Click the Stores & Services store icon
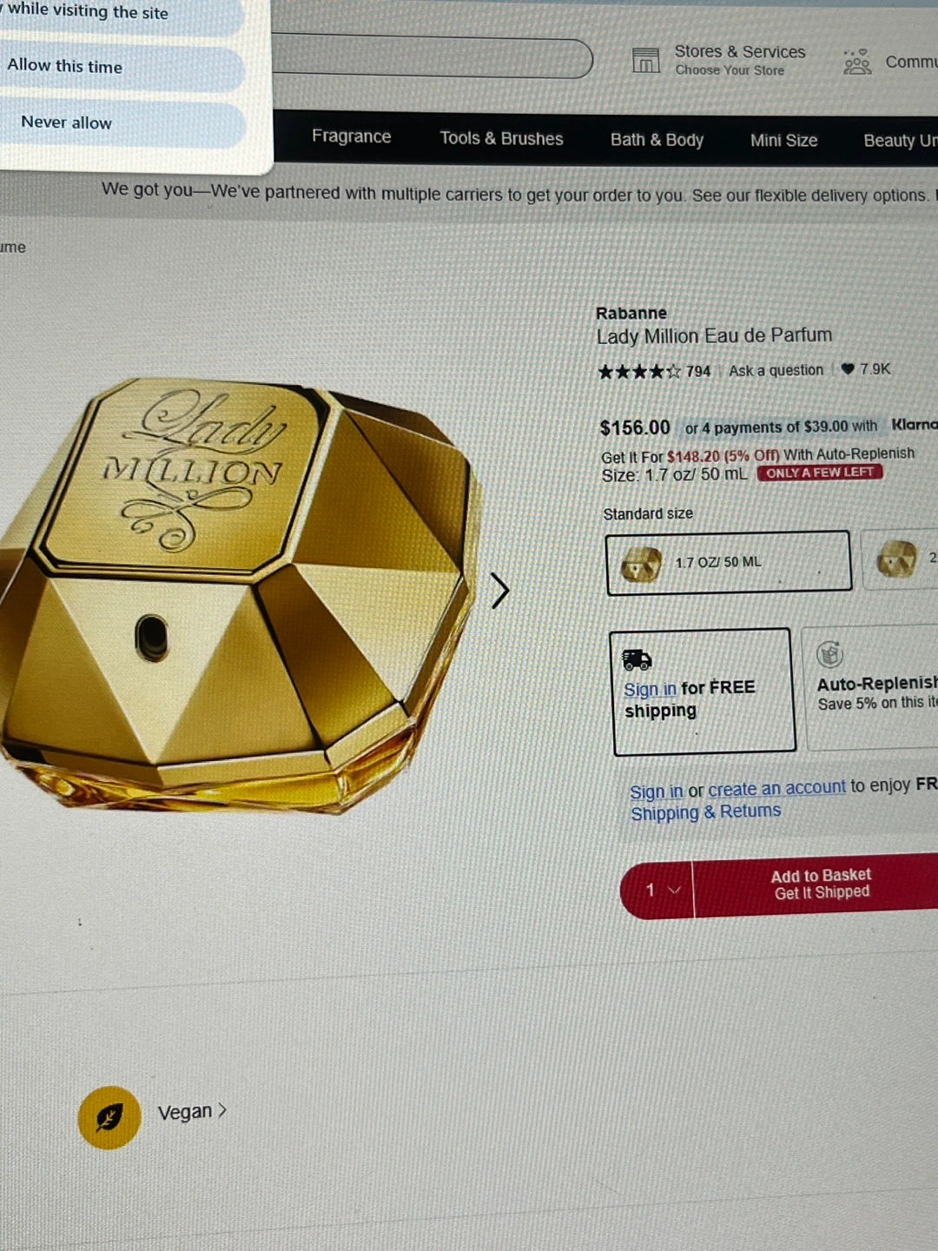The image size is (938, 1251). pyautogui.click(x=645, y=60)
